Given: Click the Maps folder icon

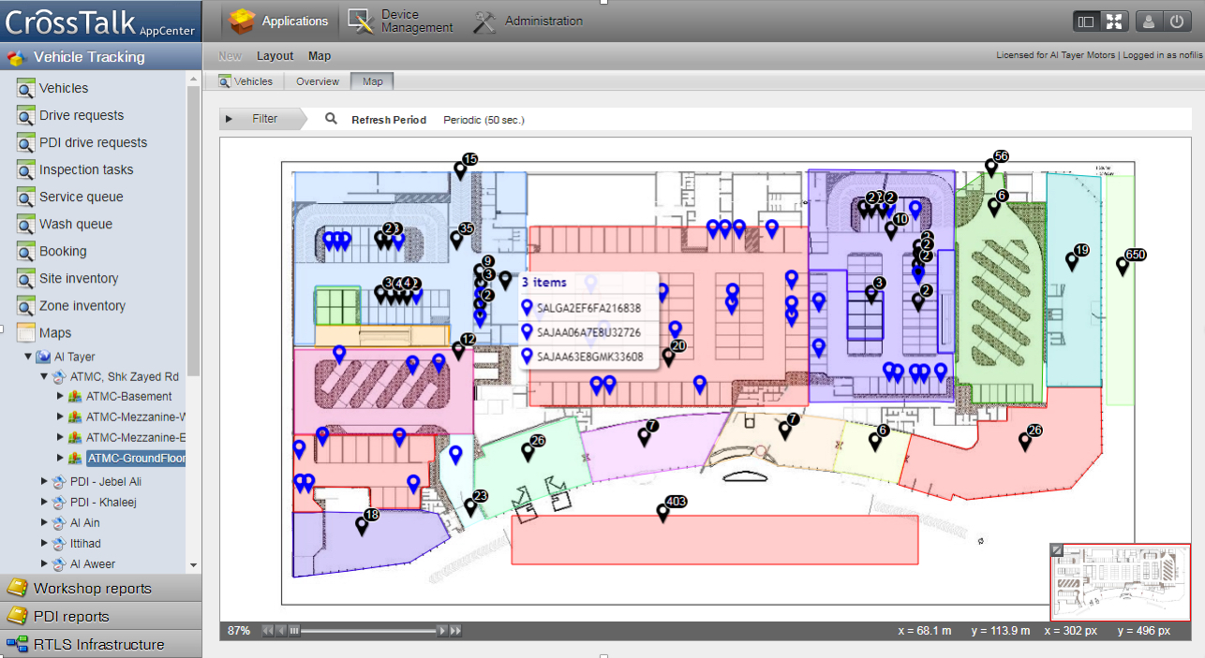Looking at the screenshot, I should click(25, 332).
